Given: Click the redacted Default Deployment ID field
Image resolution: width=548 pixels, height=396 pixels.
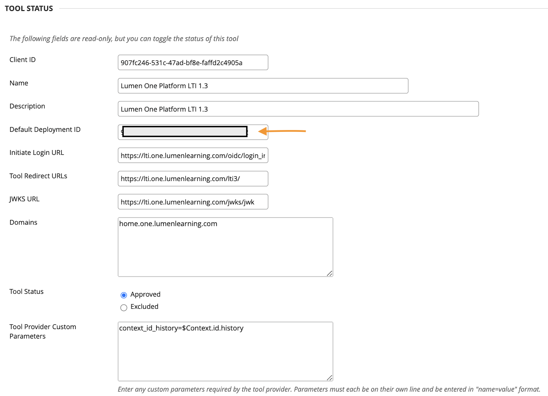Looking at the screenshot, I should [x=183, y=131].
